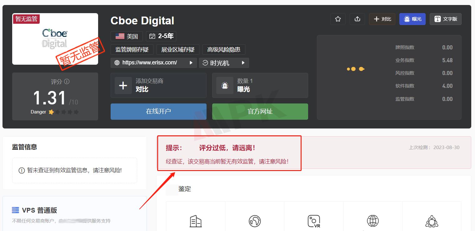Click the 软件指数 4.00 row

tap(424, 86)
